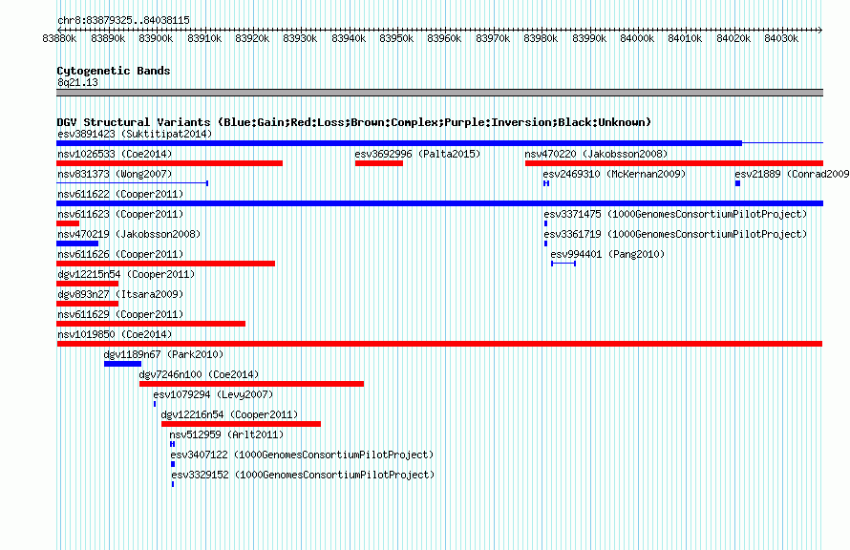Open nsv831373 (Wong2007) variant entry
Screen dimensions: 850x550
[115, 174]
